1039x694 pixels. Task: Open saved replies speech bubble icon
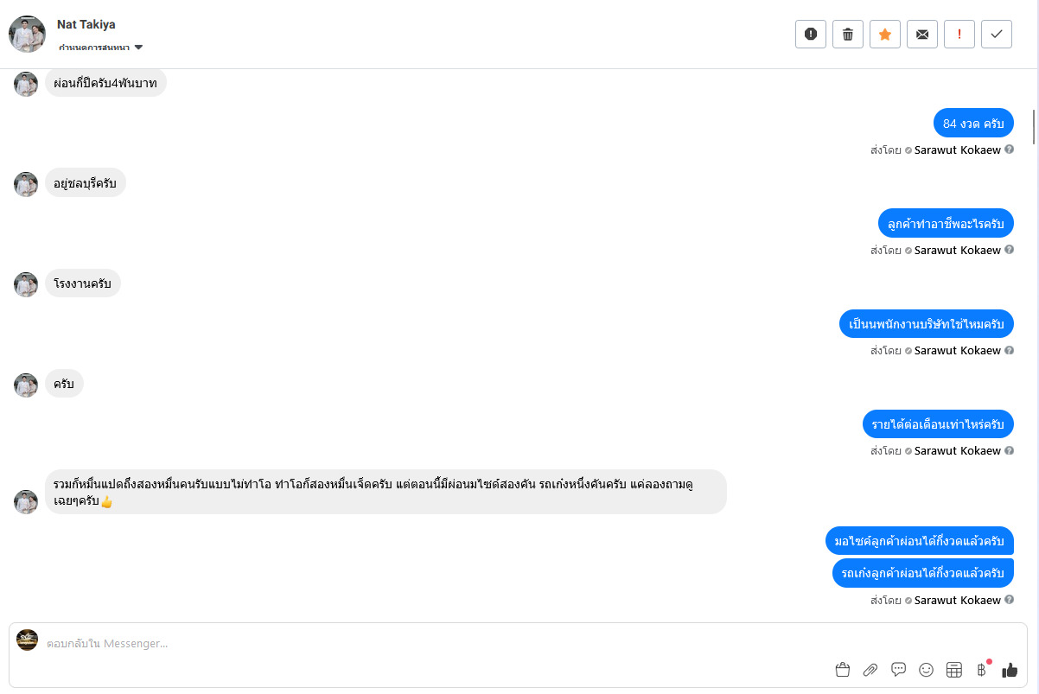tap(898, 670)
